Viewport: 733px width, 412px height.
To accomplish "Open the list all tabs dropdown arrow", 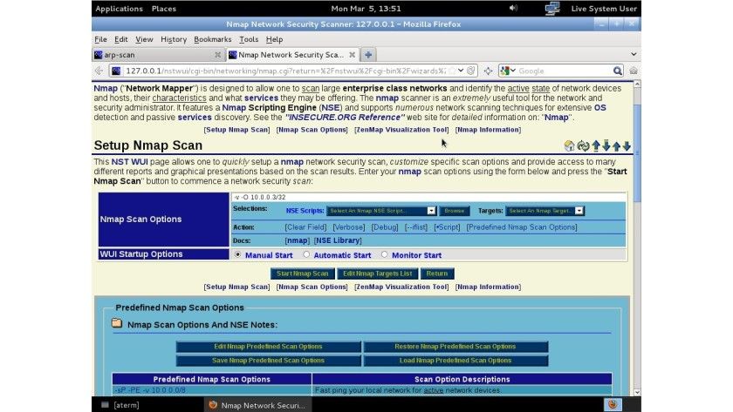I will [x=634, y=55].
